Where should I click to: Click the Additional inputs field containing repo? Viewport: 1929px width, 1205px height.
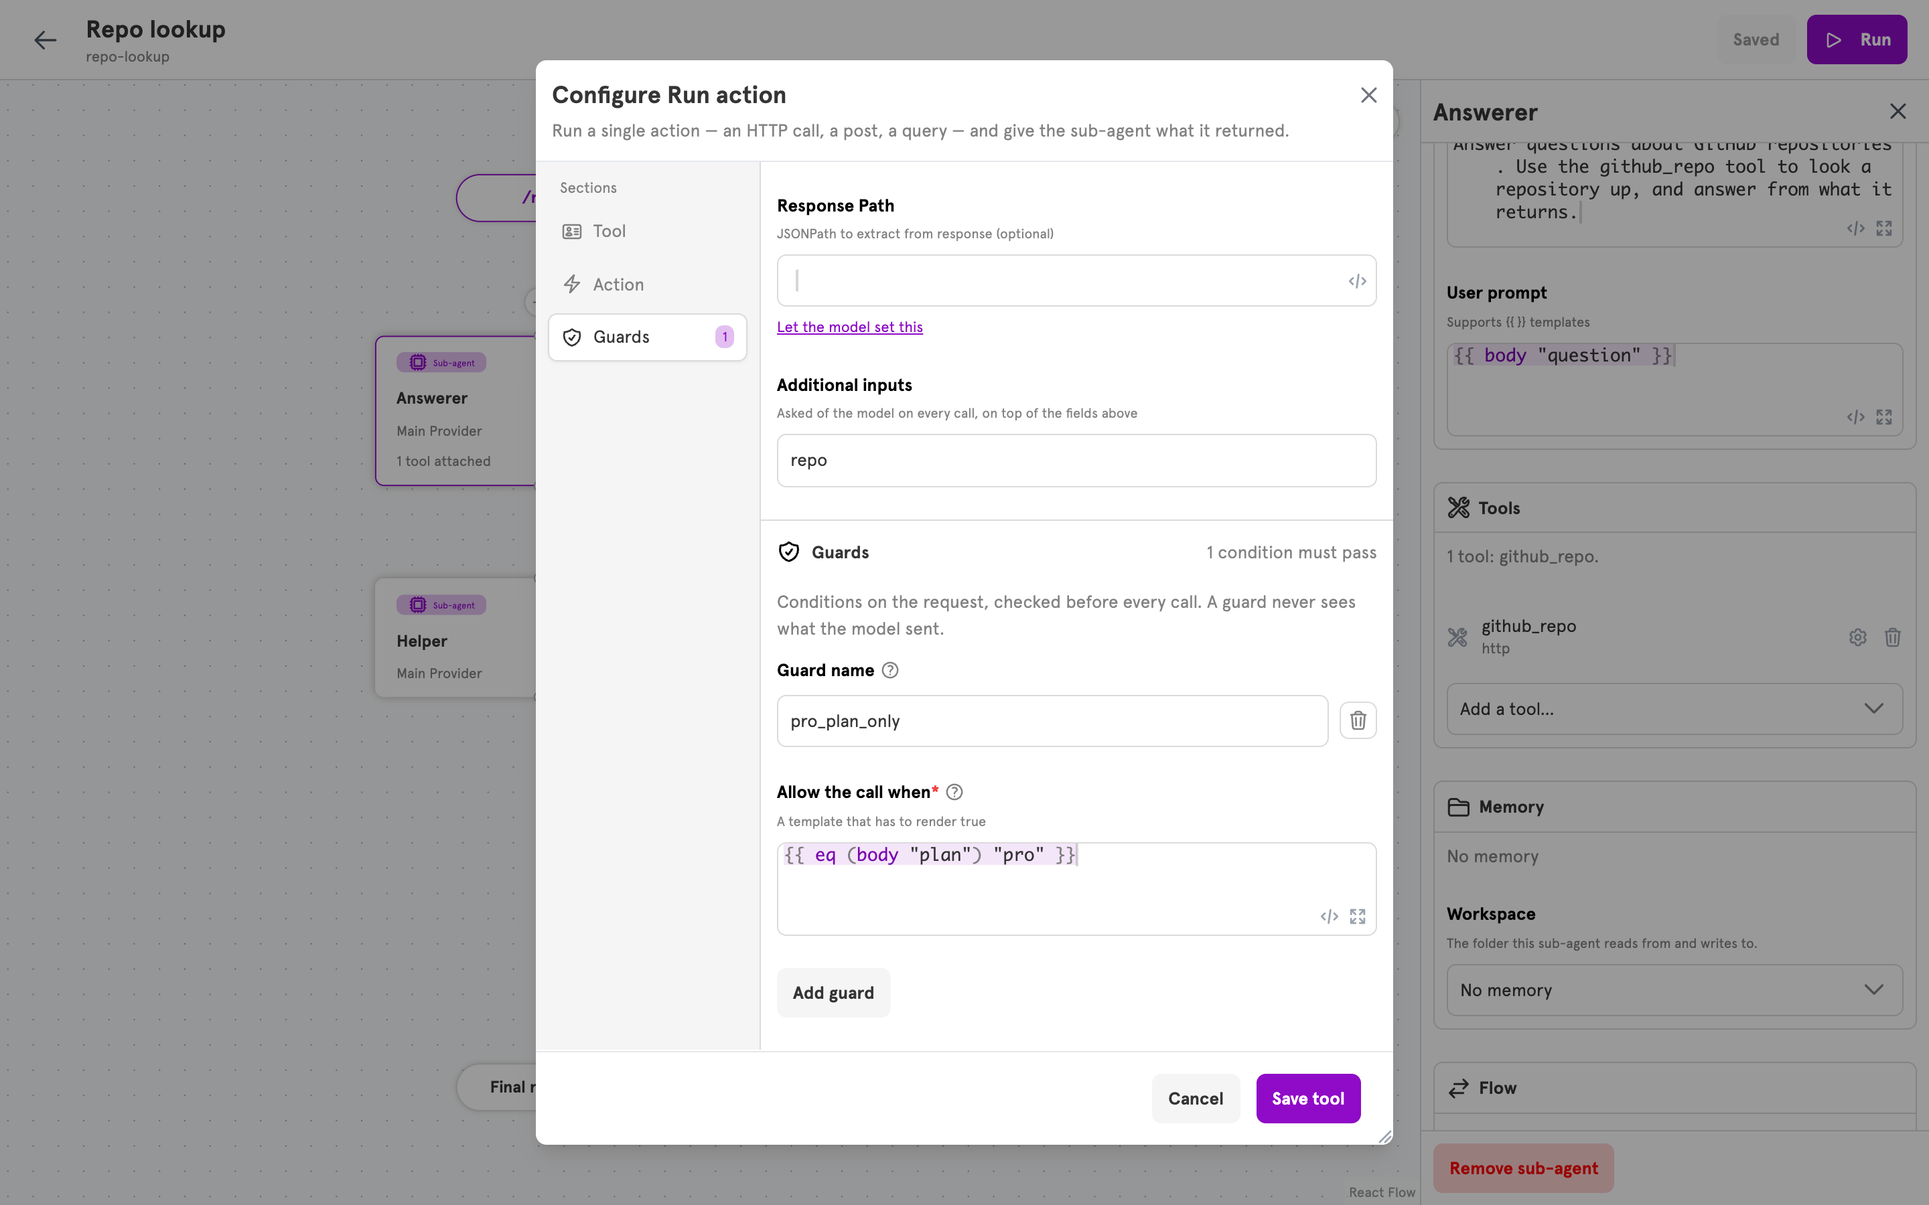tap(1076, 461)
